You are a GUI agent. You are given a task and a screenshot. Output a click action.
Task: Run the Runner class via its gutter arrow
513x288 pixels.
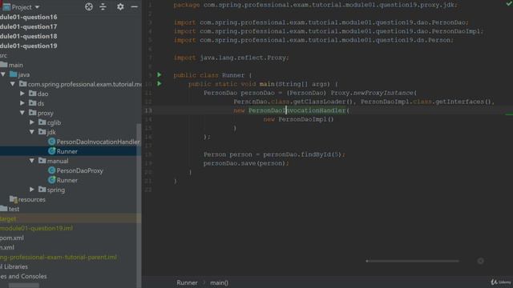click(x=159, y=74)
